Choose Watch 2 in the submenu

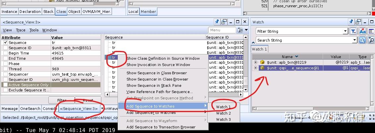pyautogui.click(x=223, y=113)
